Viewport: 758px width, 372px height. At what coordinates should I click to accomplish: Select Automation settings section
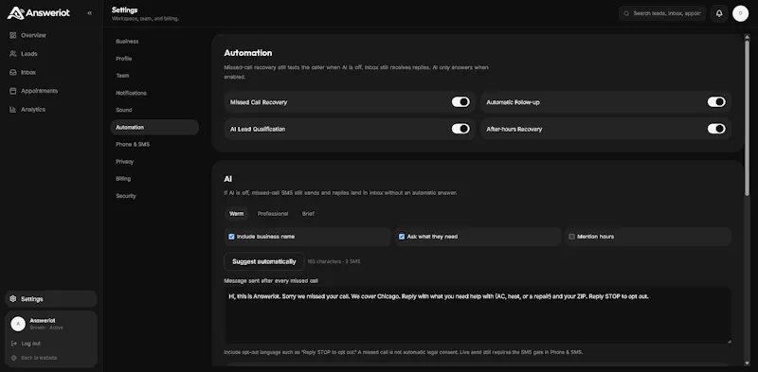click(x=154, y=128)
